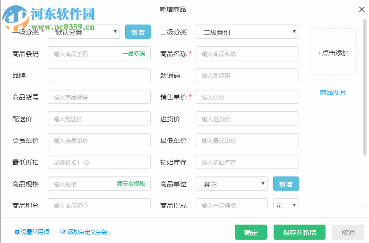Click the gear icon beside 设置常用项
369x243 pixels.
pos(17,232)
